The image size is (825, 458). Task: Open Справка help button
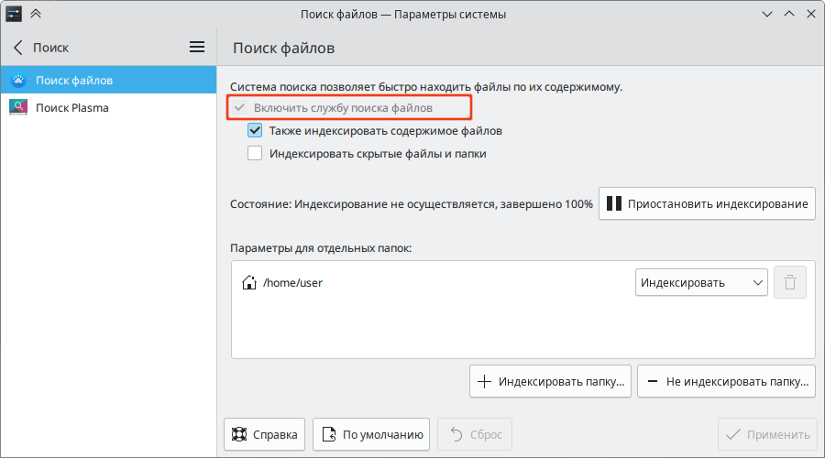click(264, 434)
